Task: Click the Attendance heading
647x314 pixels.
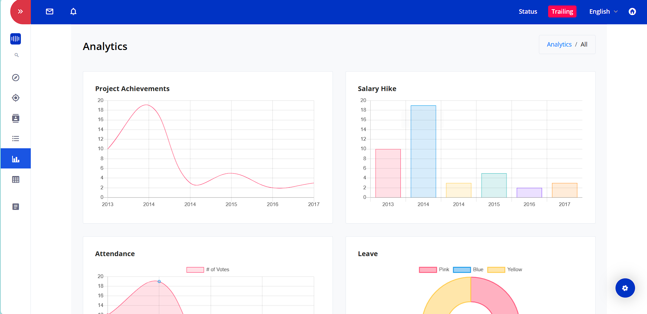Action: (x=115, y=254)
